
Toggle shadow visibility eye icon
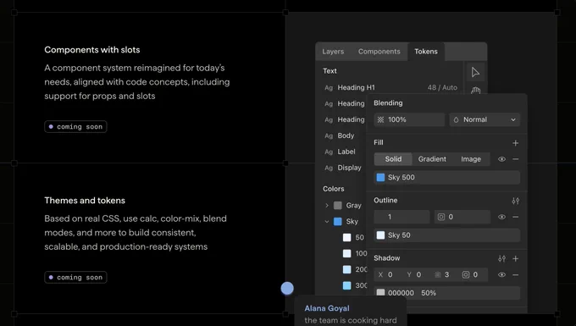[x=501, y=274]
